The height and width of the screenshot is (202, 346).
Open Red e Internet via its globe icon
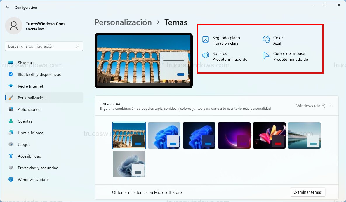tap(12, 86)
